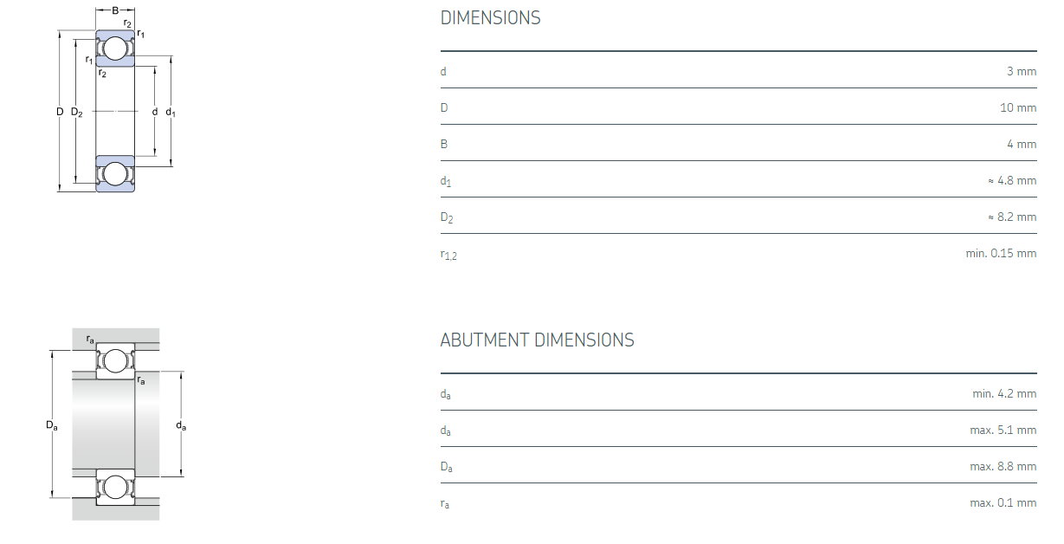Screen dimensions: 1064x544
Task: Click the max. 5.1 mm abutment value
Action: [1003, 430]
